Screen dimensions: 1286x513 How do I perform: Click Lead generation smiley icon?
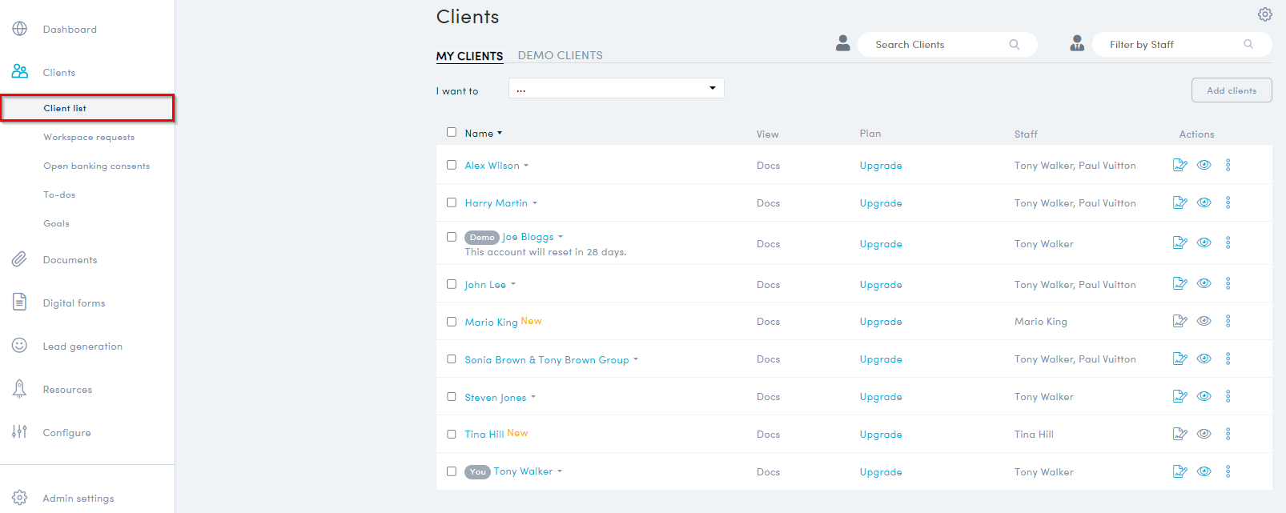click(x=20, y=346)
